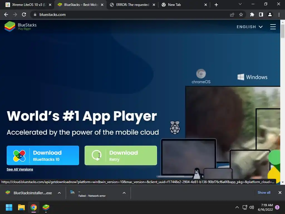Close the BlueStacks tab
The height and width of the screenshot is (214, 285).
pyautogui.click(x=102, y=5)
